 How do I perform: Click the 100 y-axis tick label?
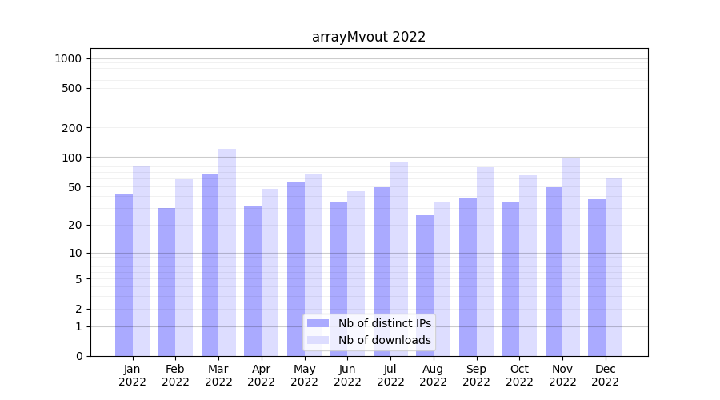point(72,158)
